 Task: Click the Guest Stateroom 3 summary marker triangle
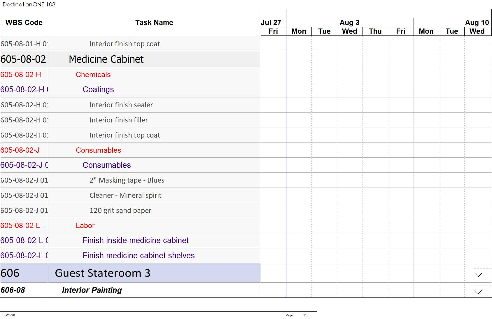tap(478, 275)
